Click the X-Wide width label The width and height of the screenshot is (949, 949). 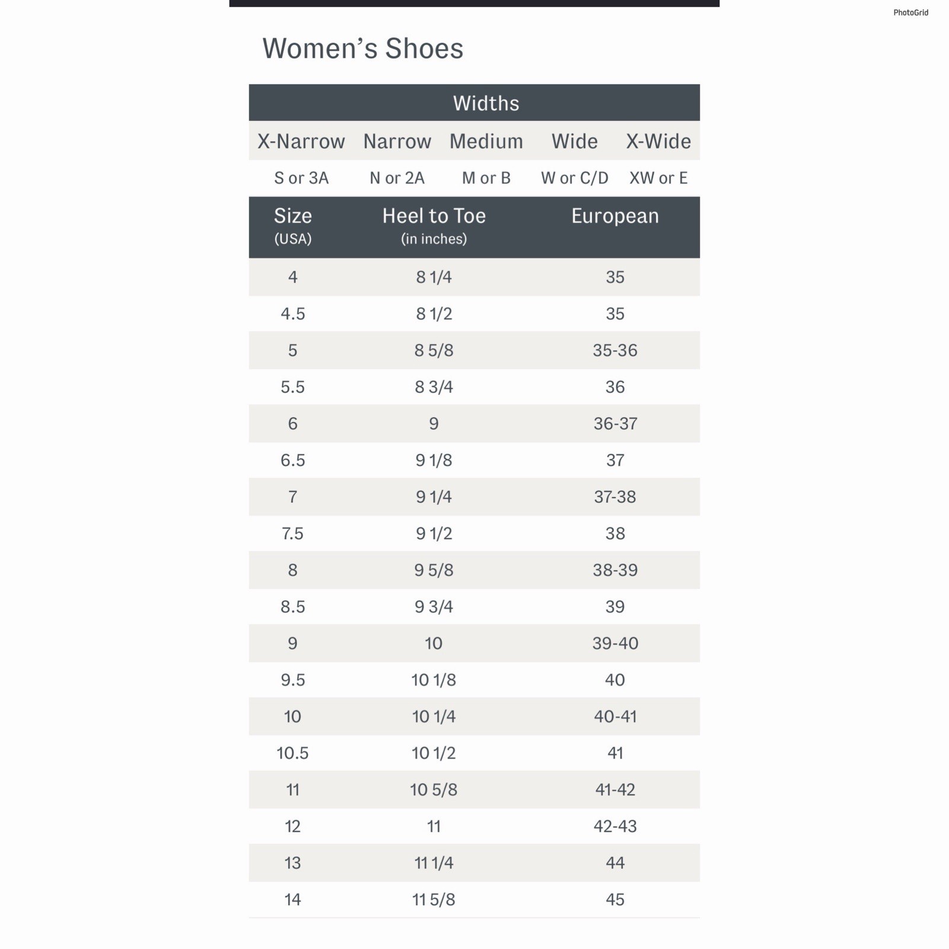pyautogui.click(x=658, y=141)
